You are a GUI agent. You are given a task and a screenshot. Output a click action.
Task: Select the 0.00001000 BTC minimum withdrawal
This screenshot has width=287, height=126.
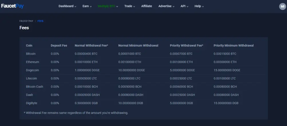point(130,54)
